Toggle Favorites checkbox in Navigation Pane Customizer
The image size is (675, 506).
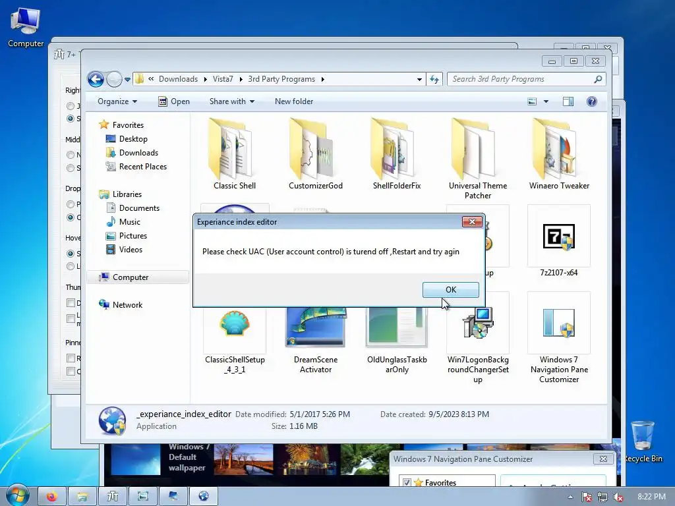coord(407,482)
